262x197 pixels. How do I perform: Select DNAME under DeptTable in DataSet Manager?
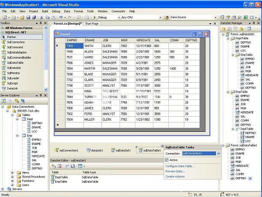pos(245,47)
